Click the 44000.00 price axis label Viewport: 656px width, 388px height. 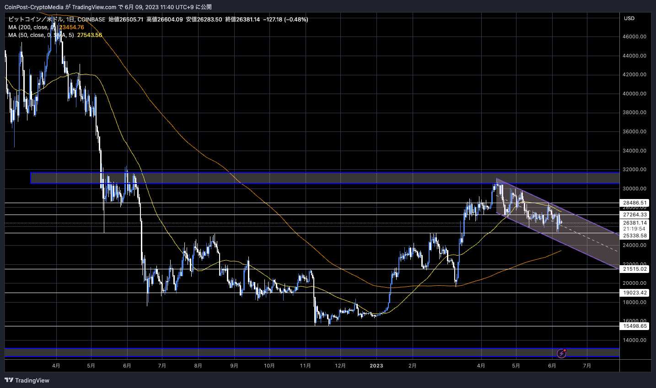[x=635, y=56]
